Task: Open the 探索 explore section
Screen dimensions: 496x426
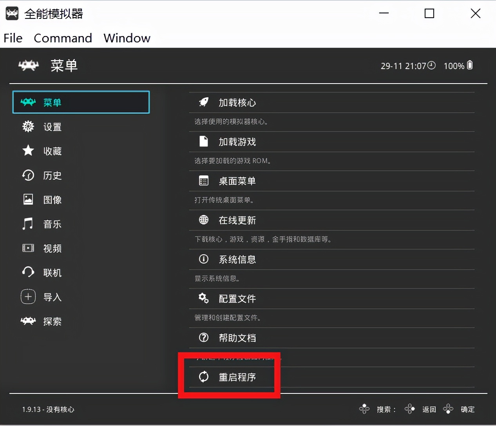Action: pos(52,321)
